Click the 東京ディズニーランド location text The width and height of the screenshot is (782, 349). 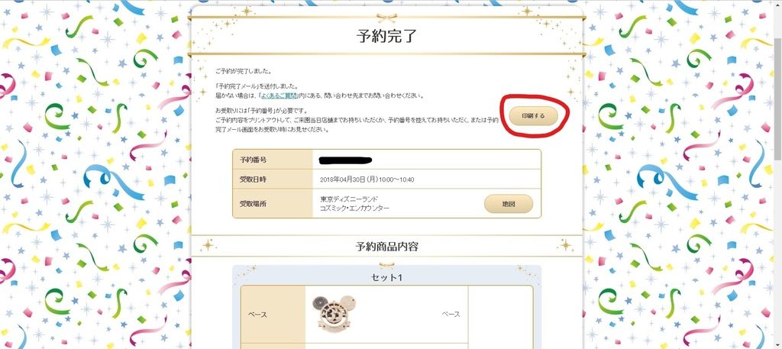coord(347,199)
